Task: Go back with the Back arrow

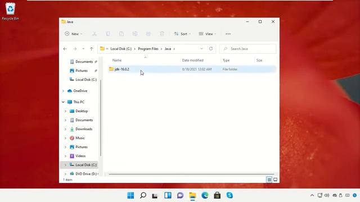Action: tap(65, 49)
